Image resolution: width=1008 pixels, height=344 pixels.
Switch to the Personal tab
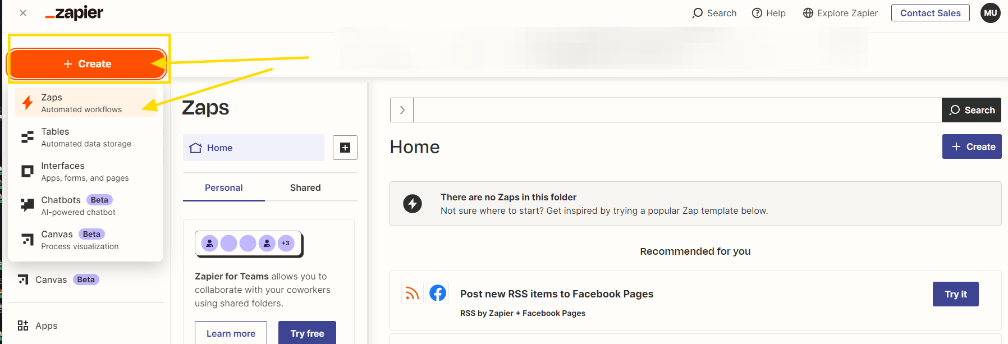pos(224,188)
